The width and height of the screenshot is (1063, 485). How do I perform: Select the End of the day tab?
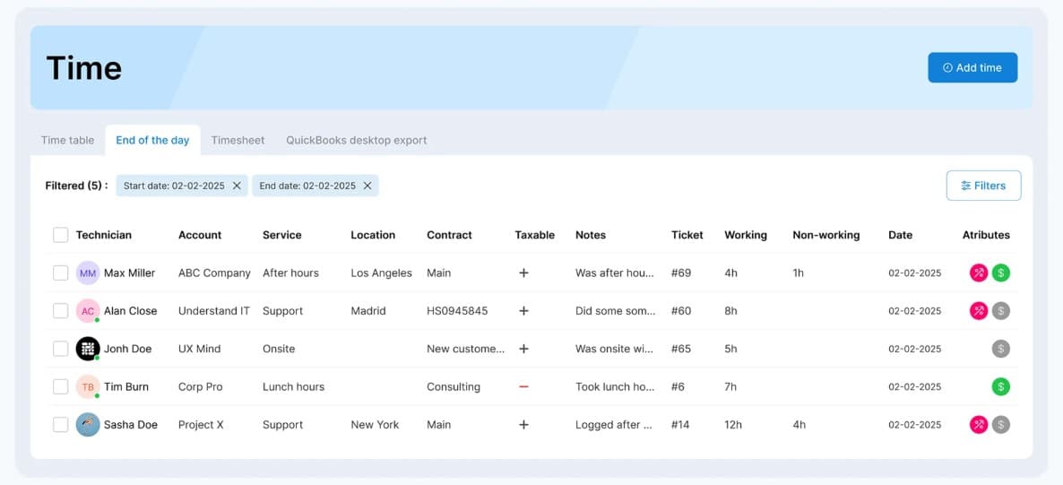152,141
